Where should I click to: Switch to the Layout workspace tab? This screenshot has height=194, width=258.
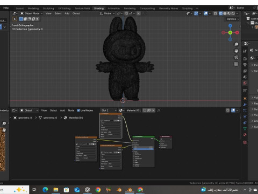point(20,8)
